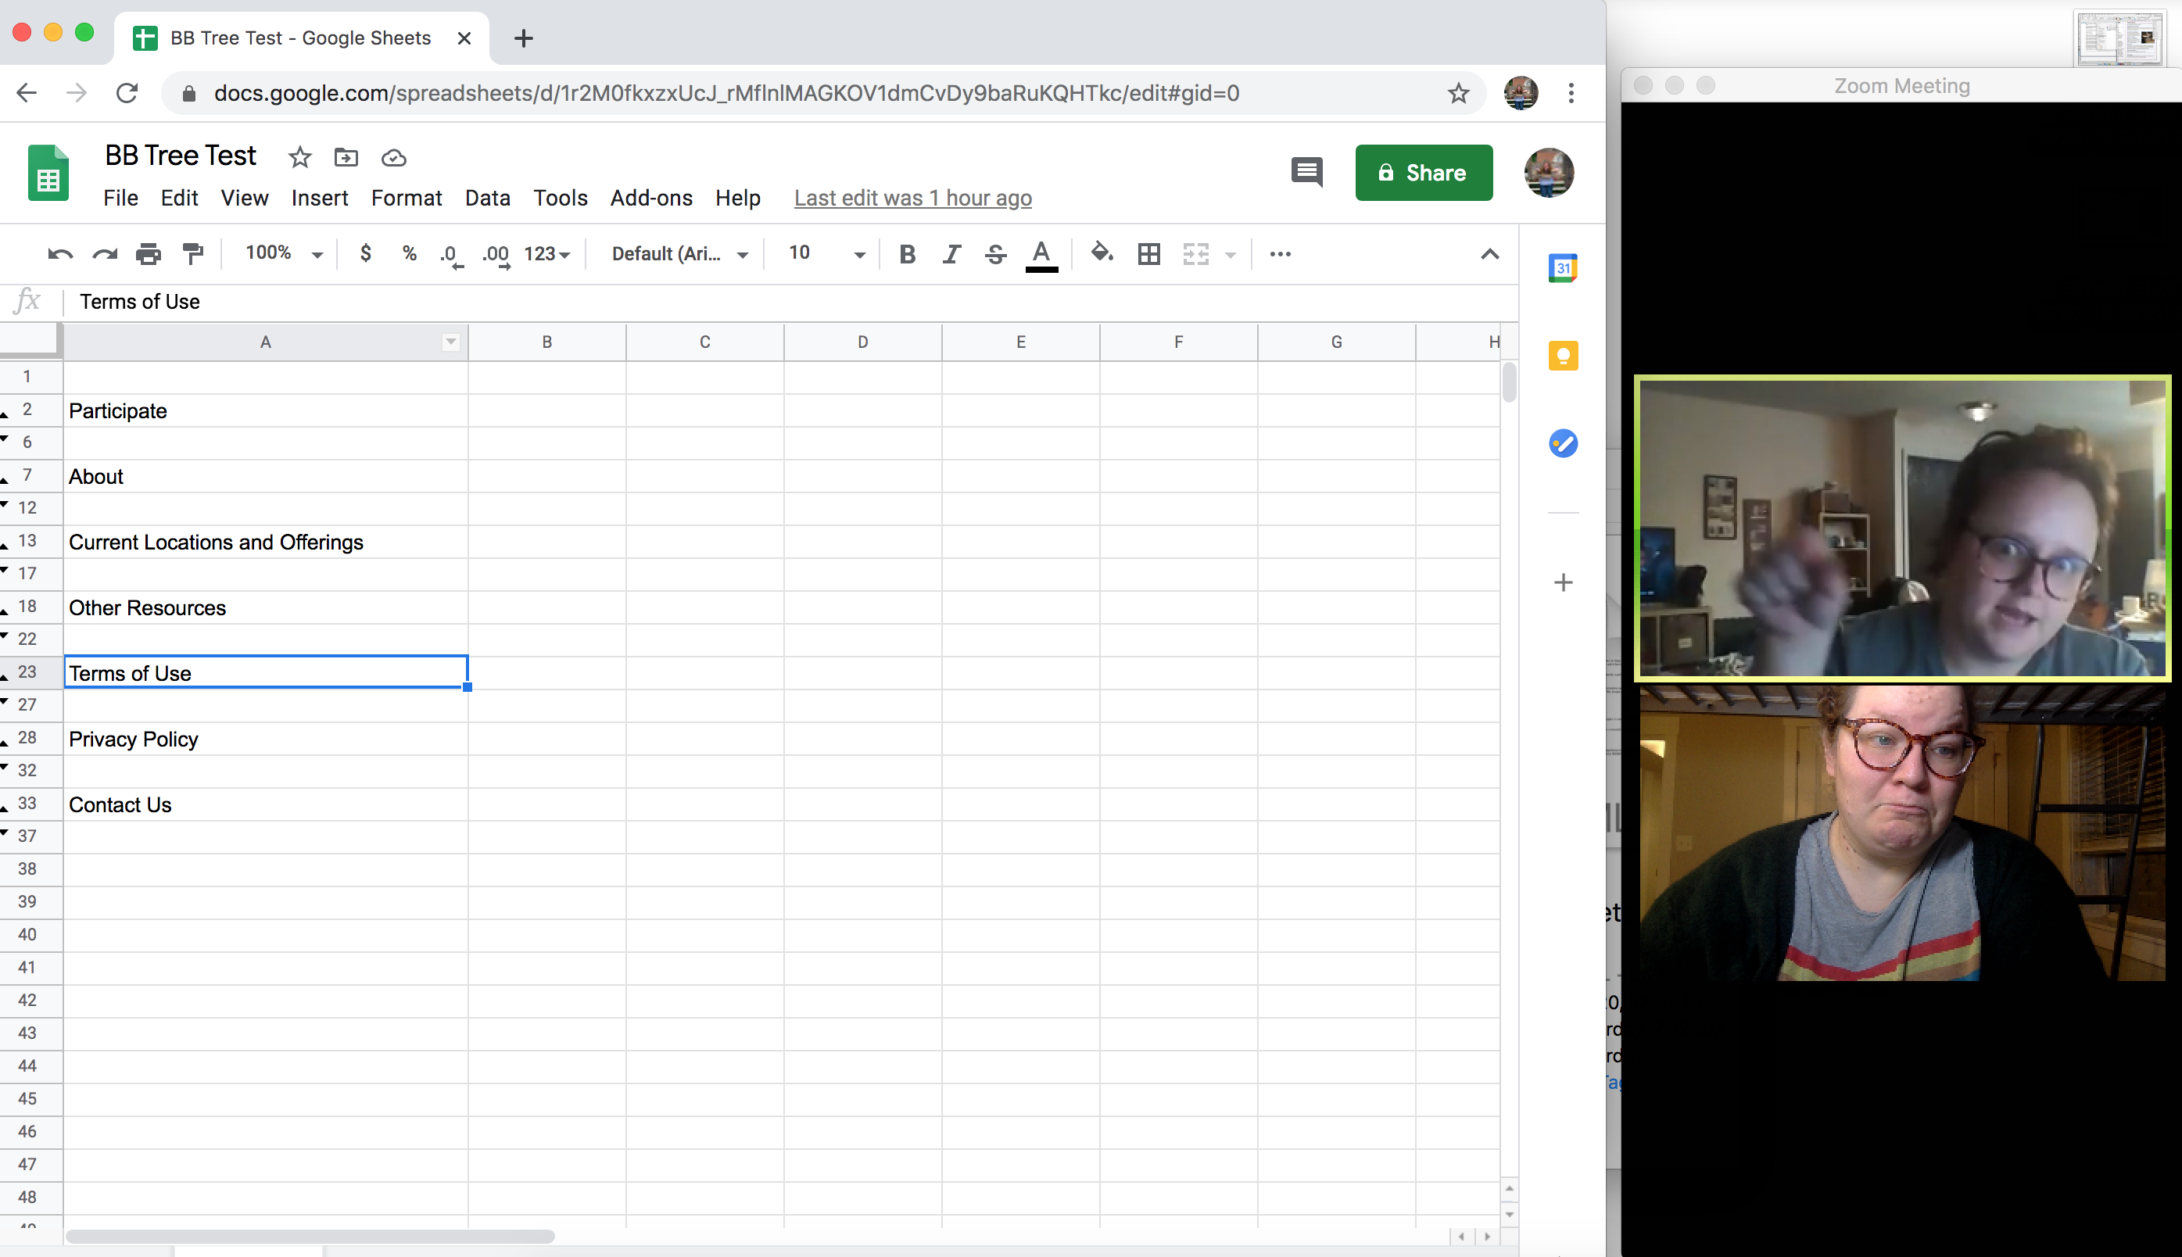Apply strikethrough formatting

(x=995, y=253)
